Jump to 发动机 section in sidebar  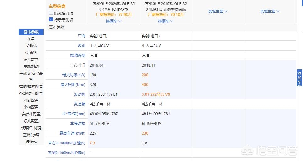pyautogui.click(x=31, y=46)
